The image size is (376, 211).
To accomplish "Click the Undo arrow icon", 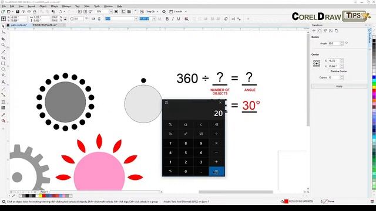I will point(61,12).
